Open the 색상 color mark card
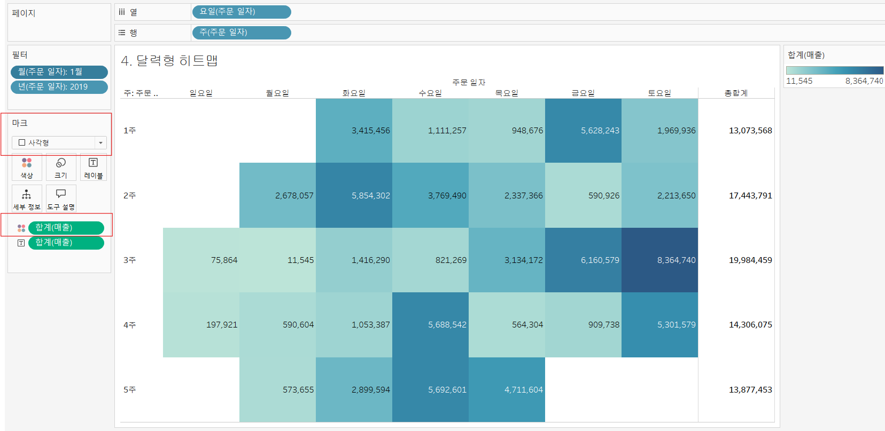 pyautogui.click(x=27, y=167)
